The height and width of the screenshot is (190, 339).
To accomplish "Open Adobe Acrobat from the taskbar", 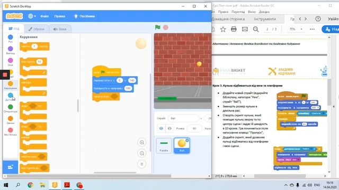I will click(x=67, y=185).
